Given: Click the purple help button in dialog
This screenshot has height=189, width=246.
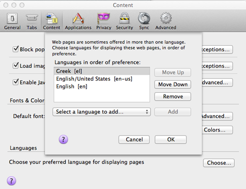Looking at the screenshot, I should click(63, 139).
